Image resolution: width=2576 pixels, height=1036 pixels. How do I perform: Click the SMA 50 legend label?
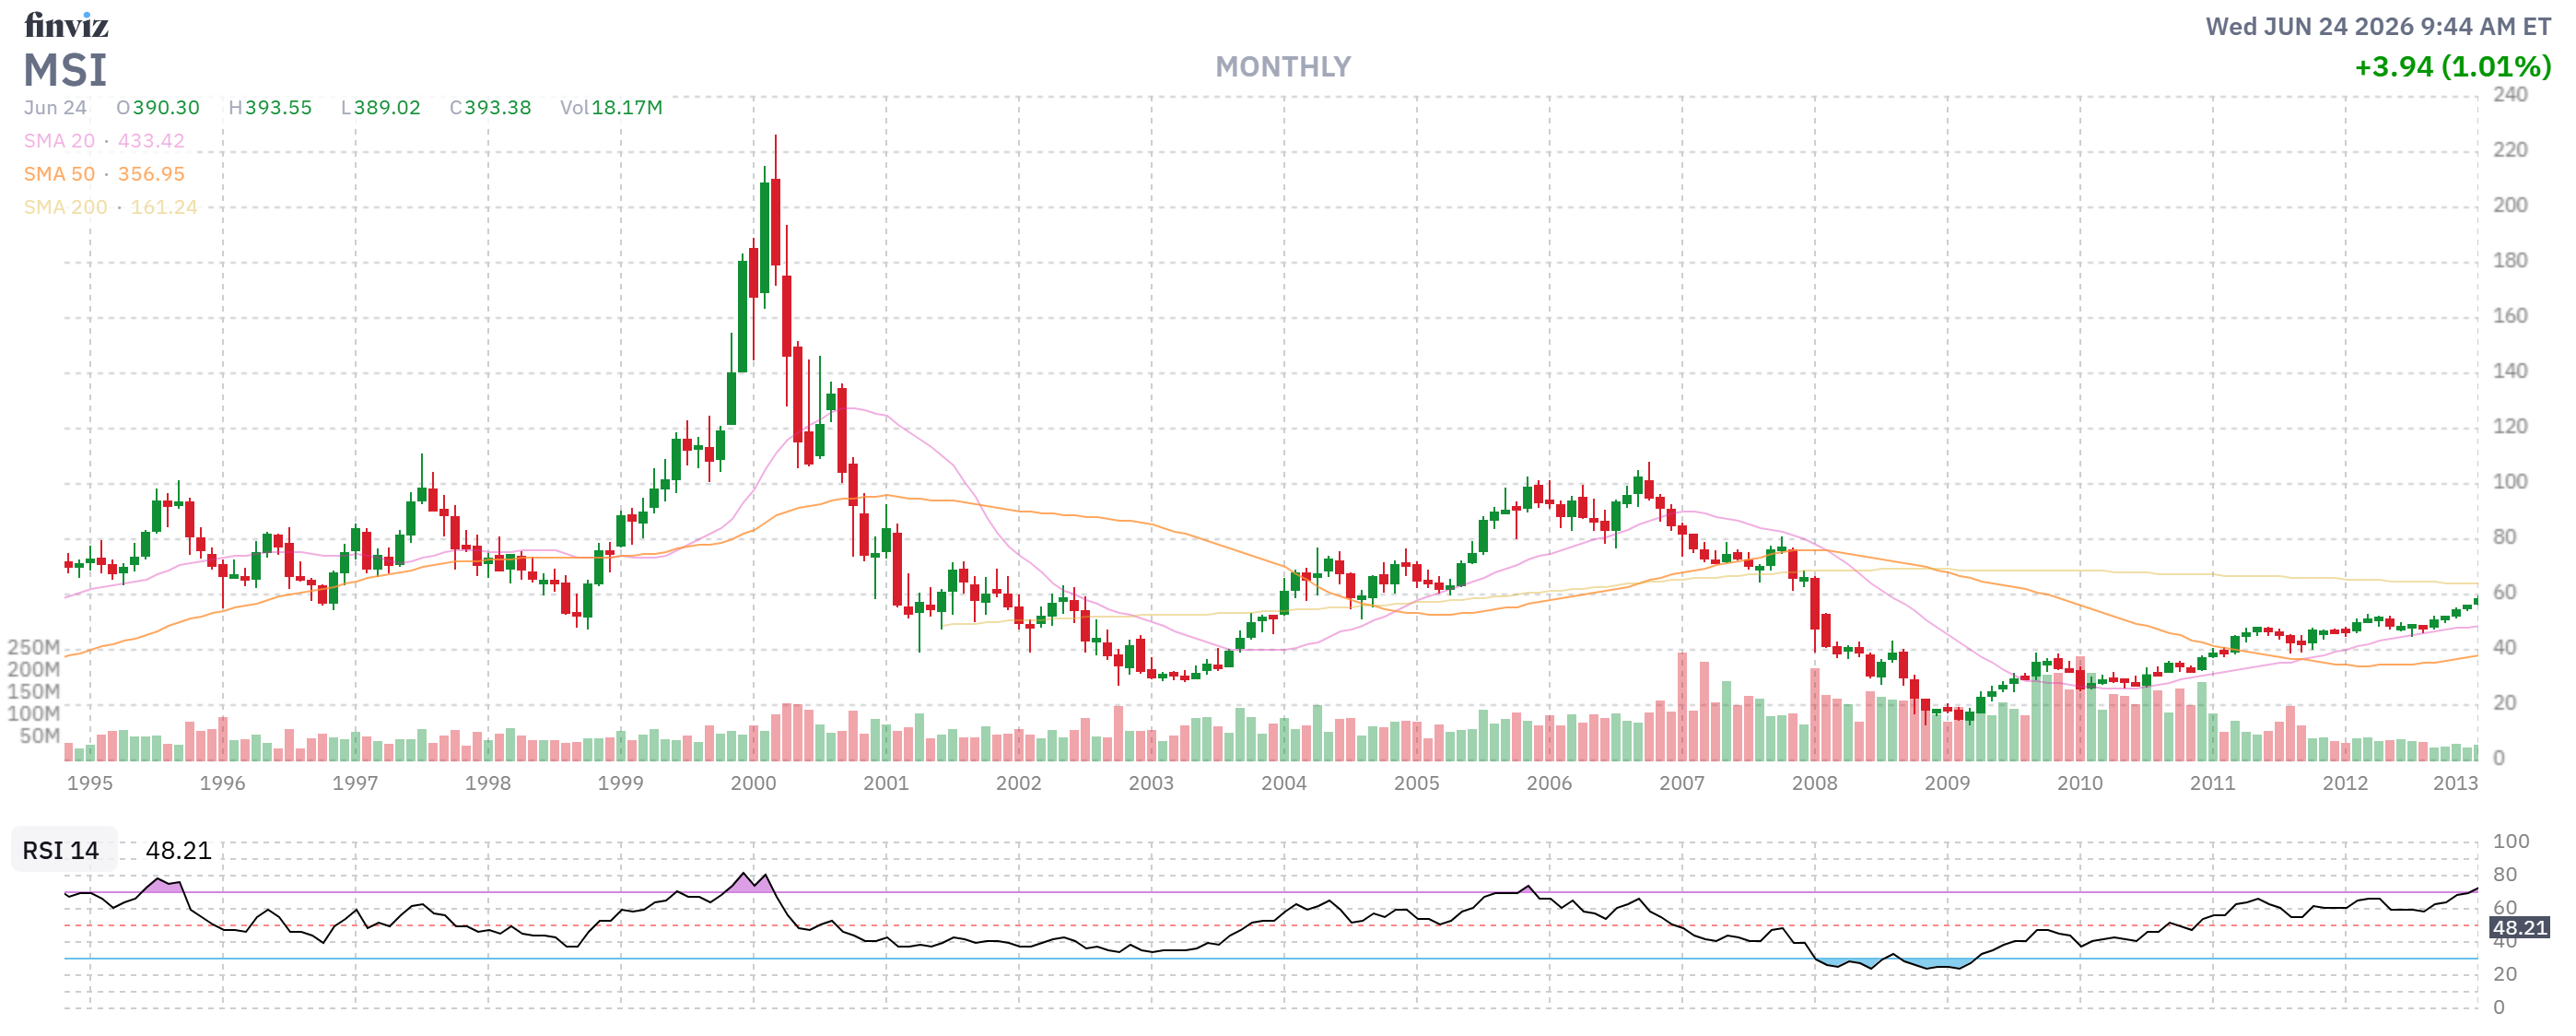click(x=59, y=174)
